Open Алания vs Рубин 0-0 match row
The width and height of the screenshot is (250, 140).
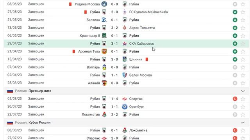point(126,83)
